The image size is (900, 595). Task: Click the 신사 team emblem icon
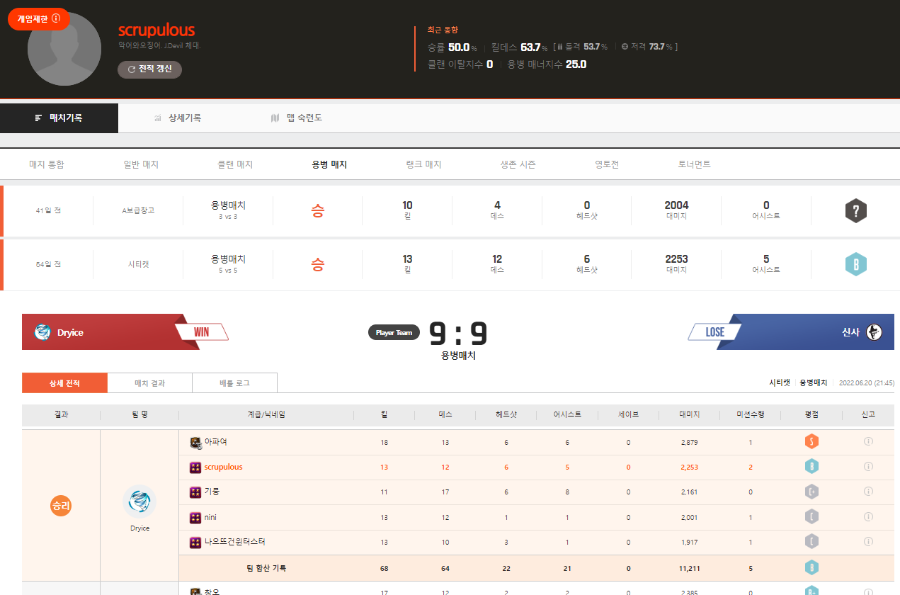click(874, 332)
